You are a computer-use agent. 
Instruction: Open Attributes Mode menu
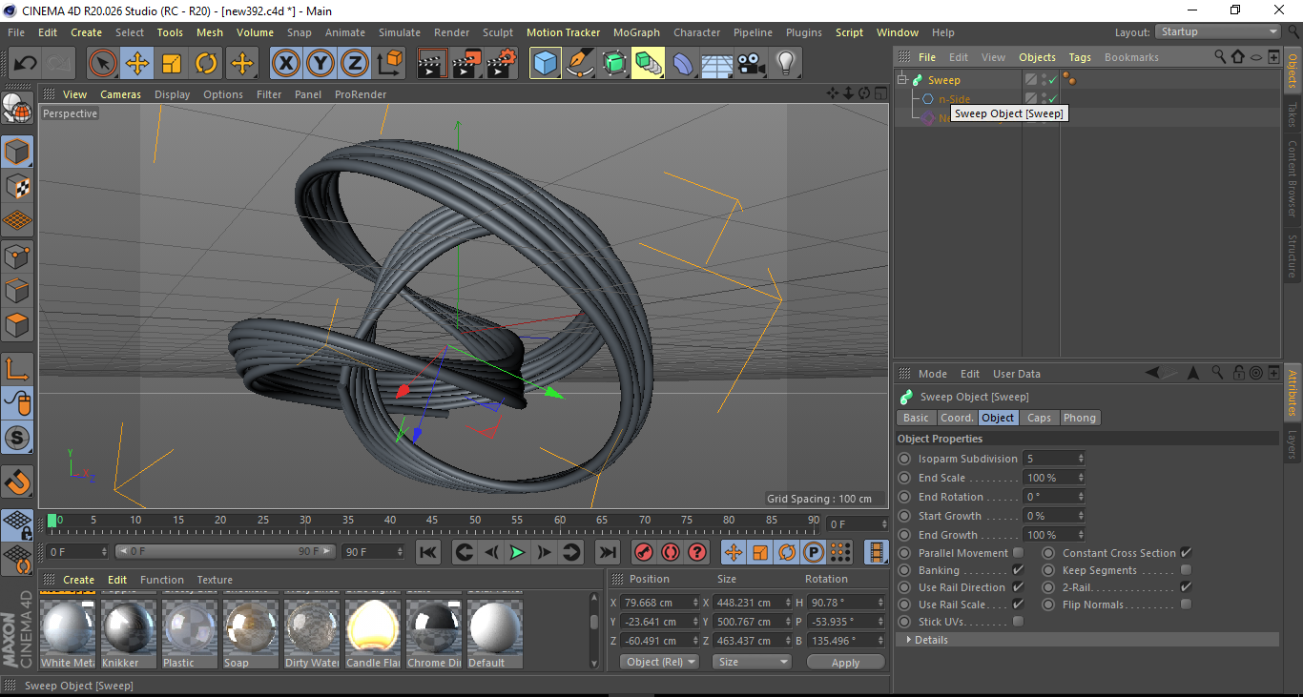click(933, 374)
